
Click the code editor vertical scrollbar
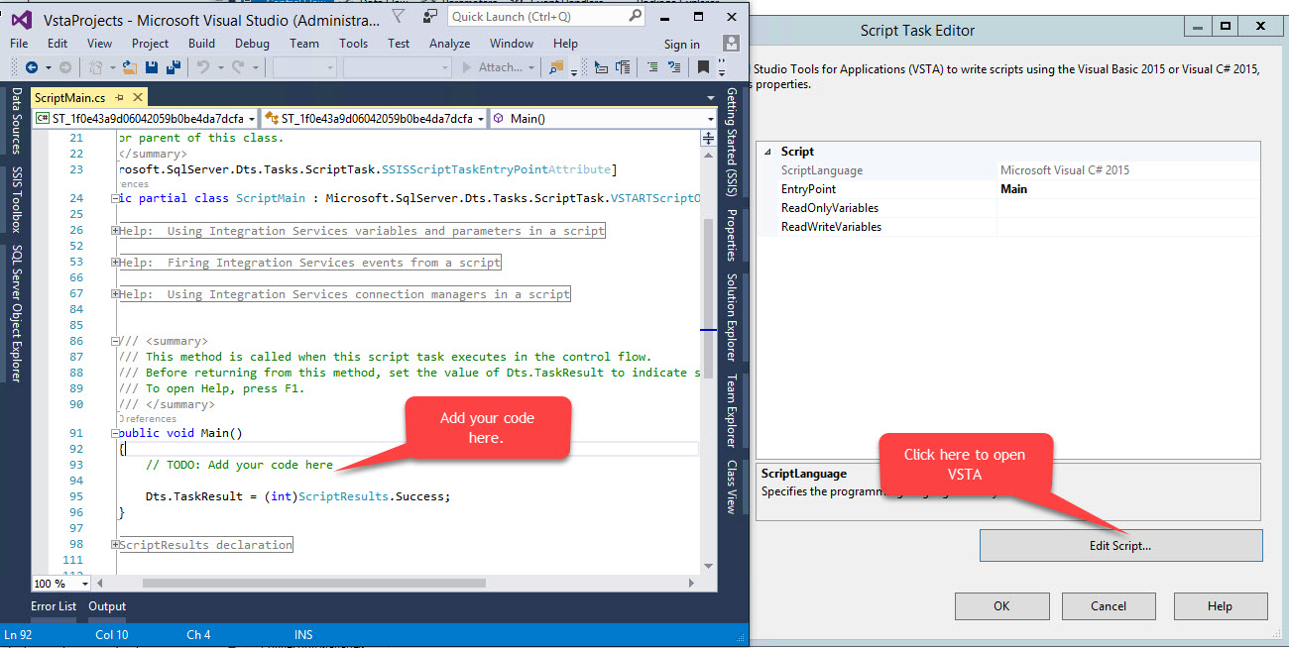[x=709, y=360]
